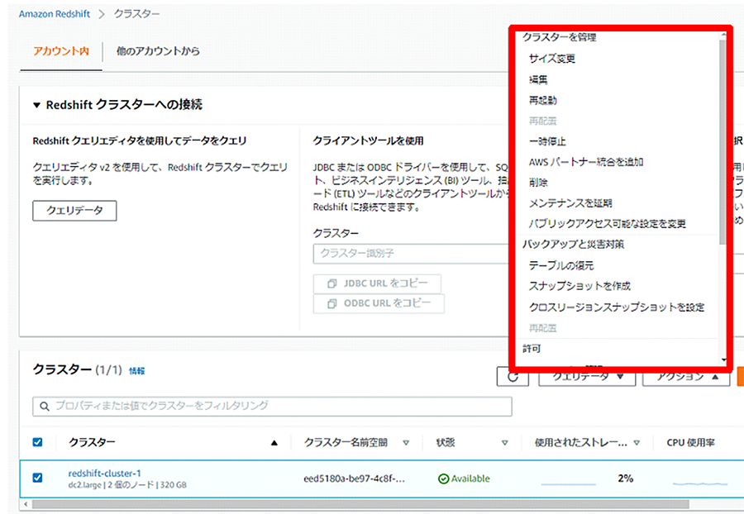Image resolution: width=744 pixels, height=514 pixels.
Task: Open the redshift-cluster-1 cluster link
Action: coord(104,474)
